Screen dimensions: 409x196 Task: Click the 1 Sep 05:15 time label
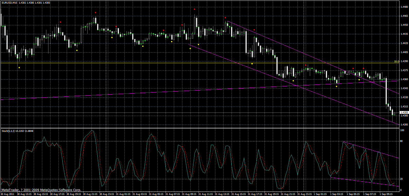click(353, 194)
